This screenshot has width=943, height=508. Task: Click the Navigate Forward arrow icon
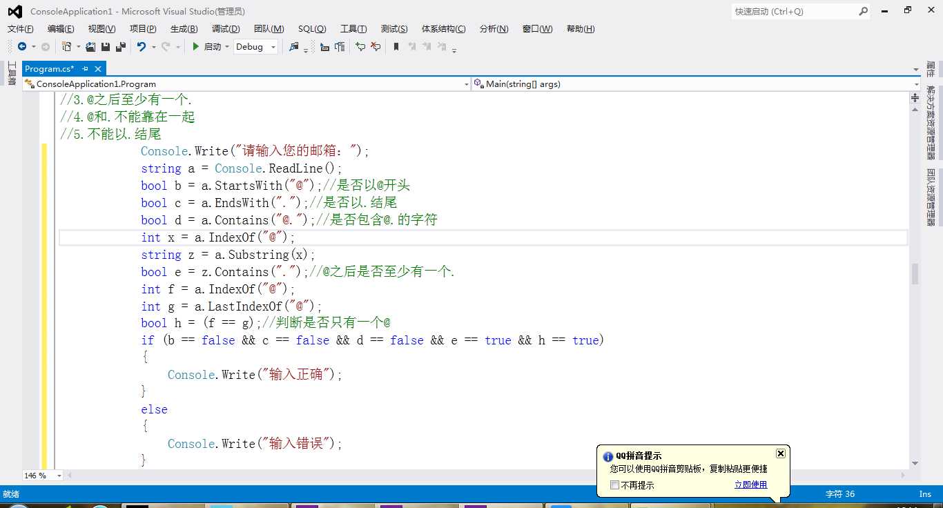click(46, 47)
